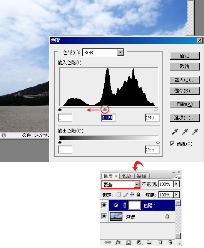Click the 色階 1 adjustment layer icon
The image size is (204, 248).
116,205
